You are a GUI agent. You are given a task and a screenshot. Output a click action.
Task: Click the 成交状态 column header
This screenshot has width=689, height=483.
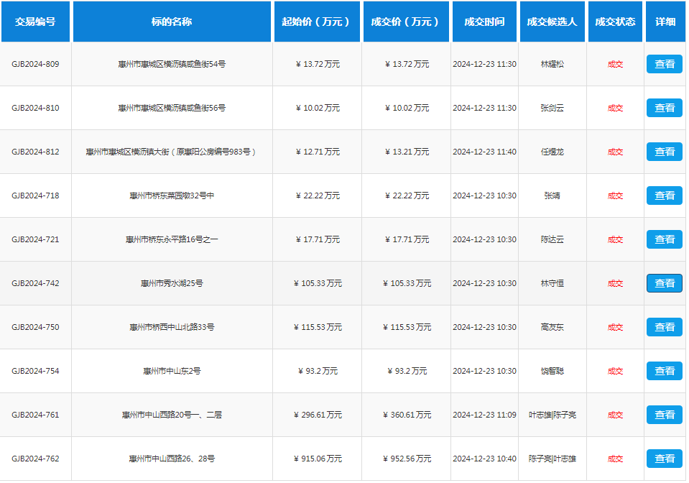coord(615,22)
